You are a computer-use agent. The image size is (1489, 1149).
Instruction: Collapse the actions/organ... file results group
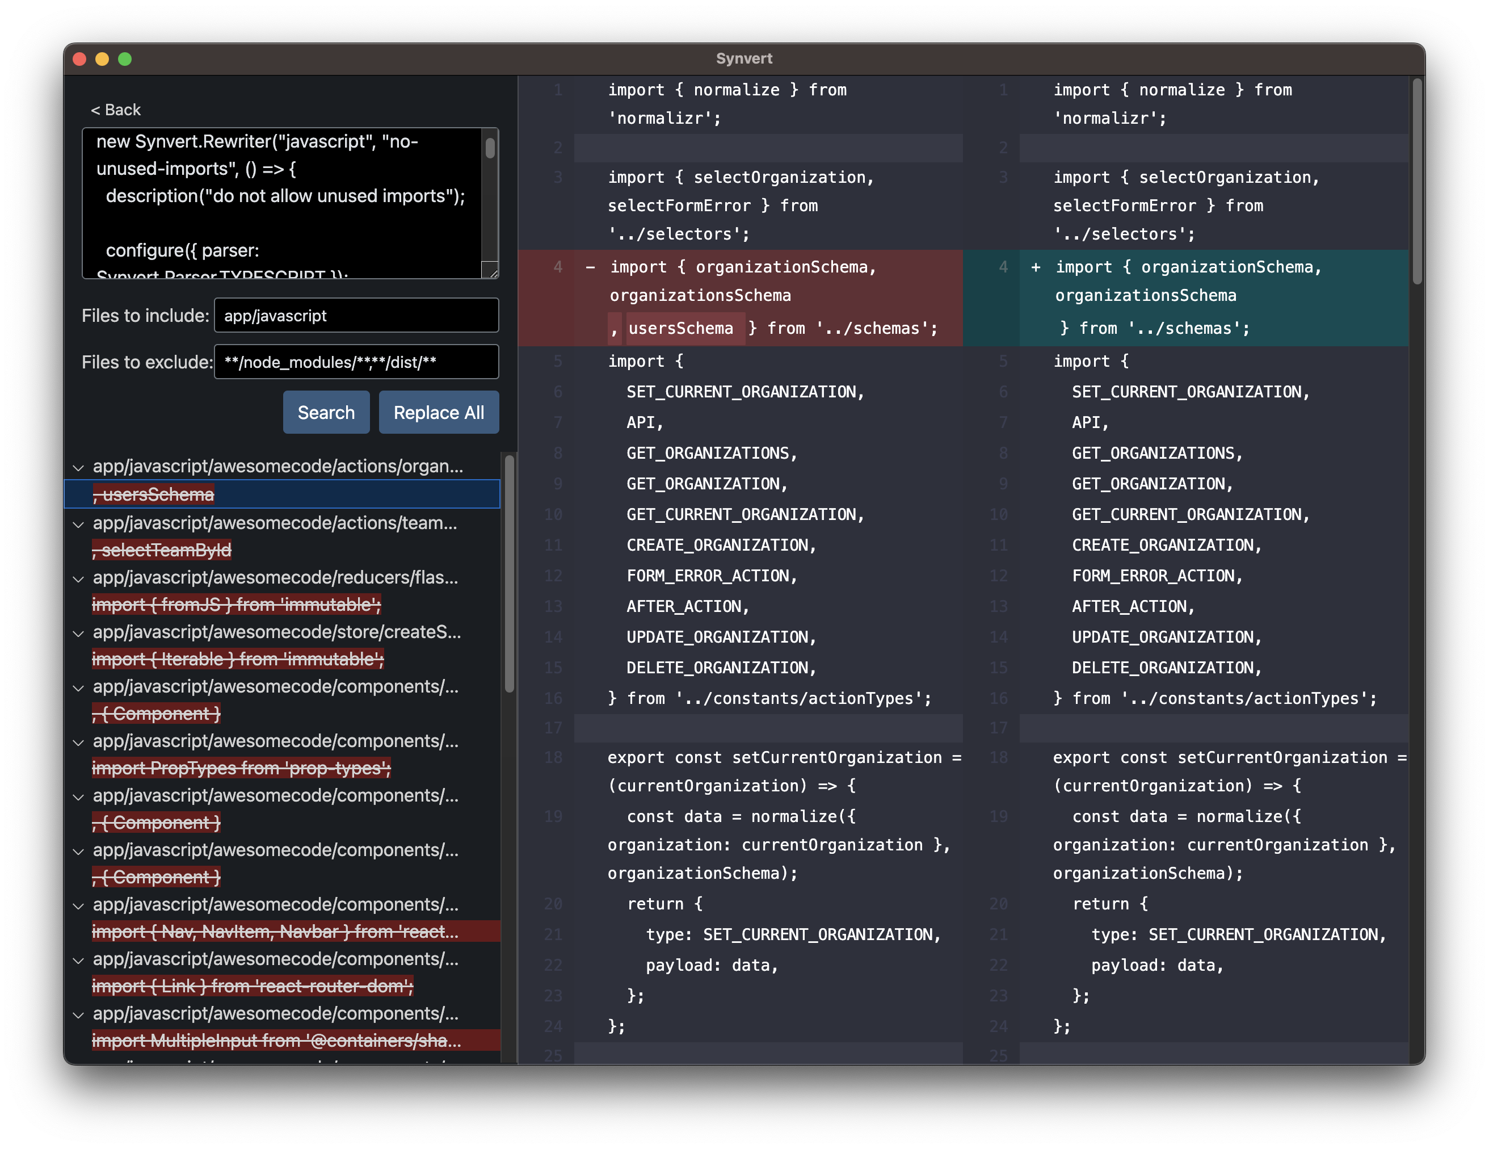click(78, 467)
